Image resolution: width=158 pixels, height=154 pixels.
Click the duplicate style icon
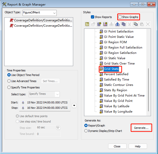[124, 24]
